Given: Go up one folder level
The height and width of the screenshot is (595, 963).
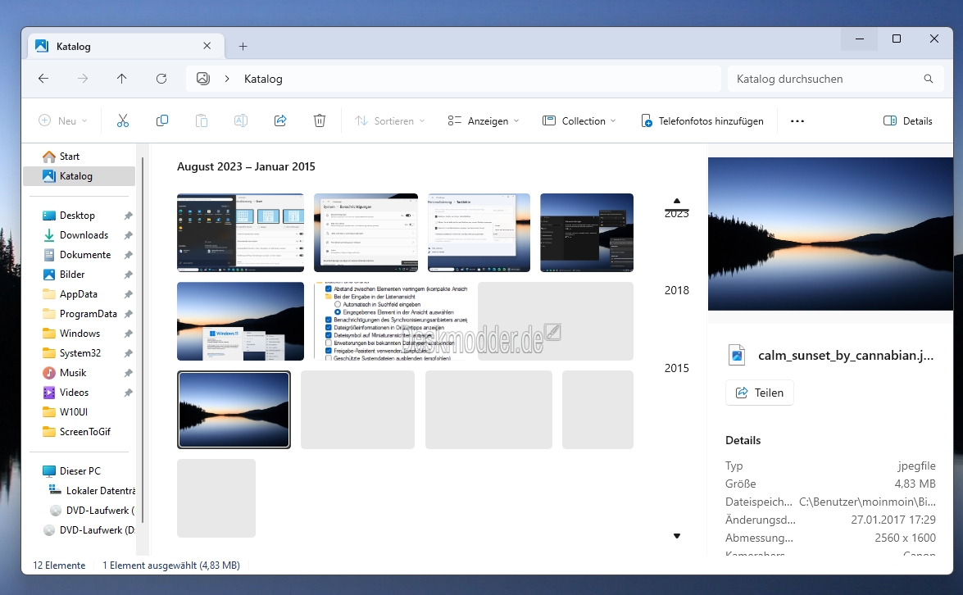Looking at the screenshot, I should (x=122, y=79).
